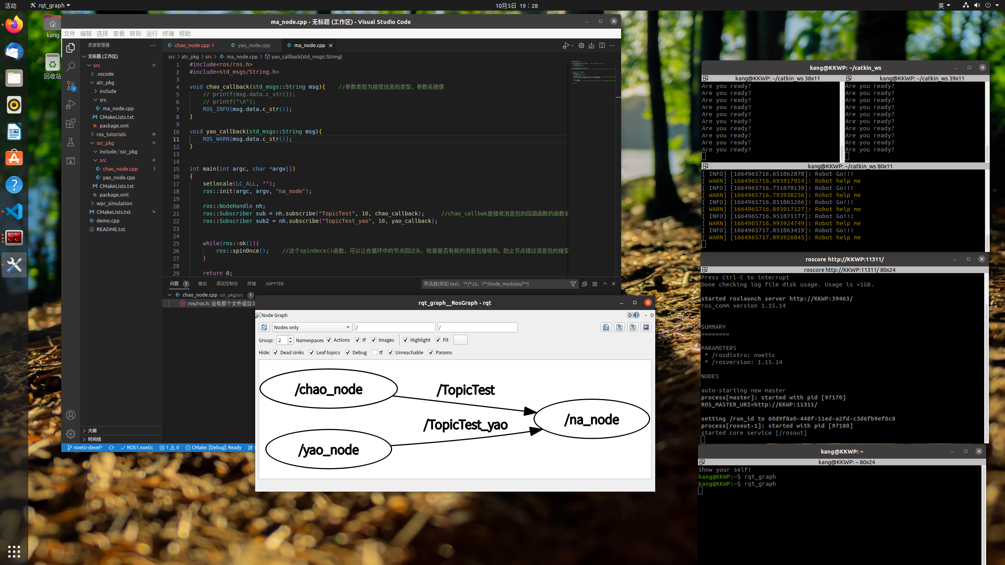Open VS Code Manage gear icon

71,434
